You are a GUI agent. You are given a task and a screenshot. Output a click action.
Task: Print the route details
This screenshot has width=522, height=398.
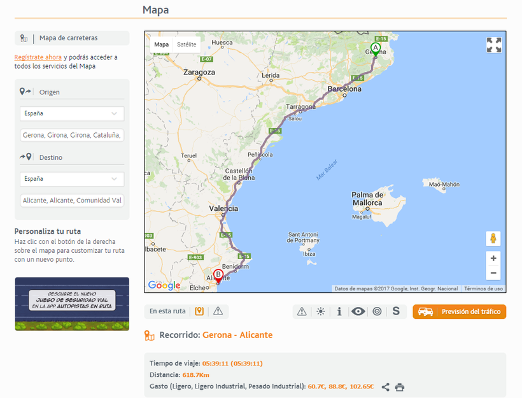pyautogui.click(x=399, y=387)
